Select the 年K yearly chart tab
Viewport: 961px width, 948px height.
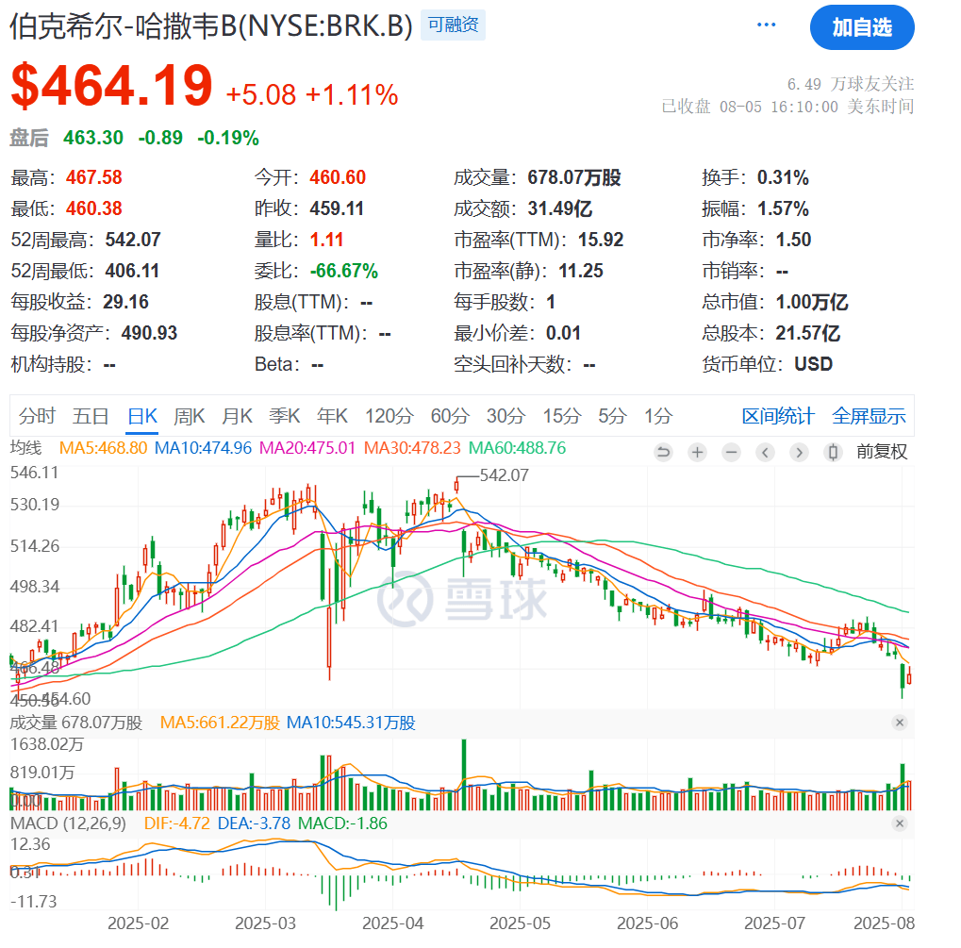(x=332, y=416)
